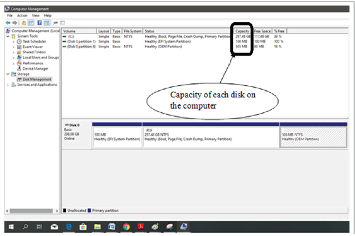Open File Explorer from the taskbar
Image resolution: width=355 pixels, height=236 pixels.
(98, 227)
